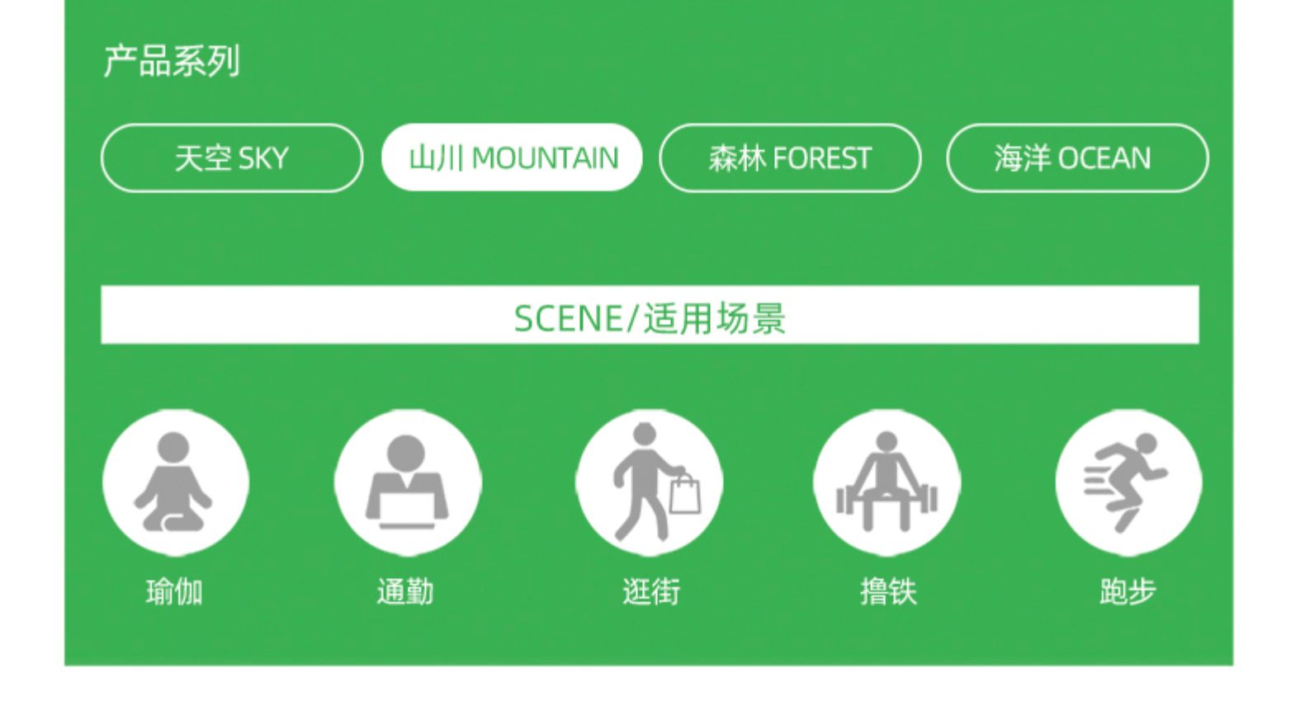The width and height of the screenshot is (1305, 720).
Task: Click the barbell in the 撸铁 icon
Action: click(x=887, y=500)
